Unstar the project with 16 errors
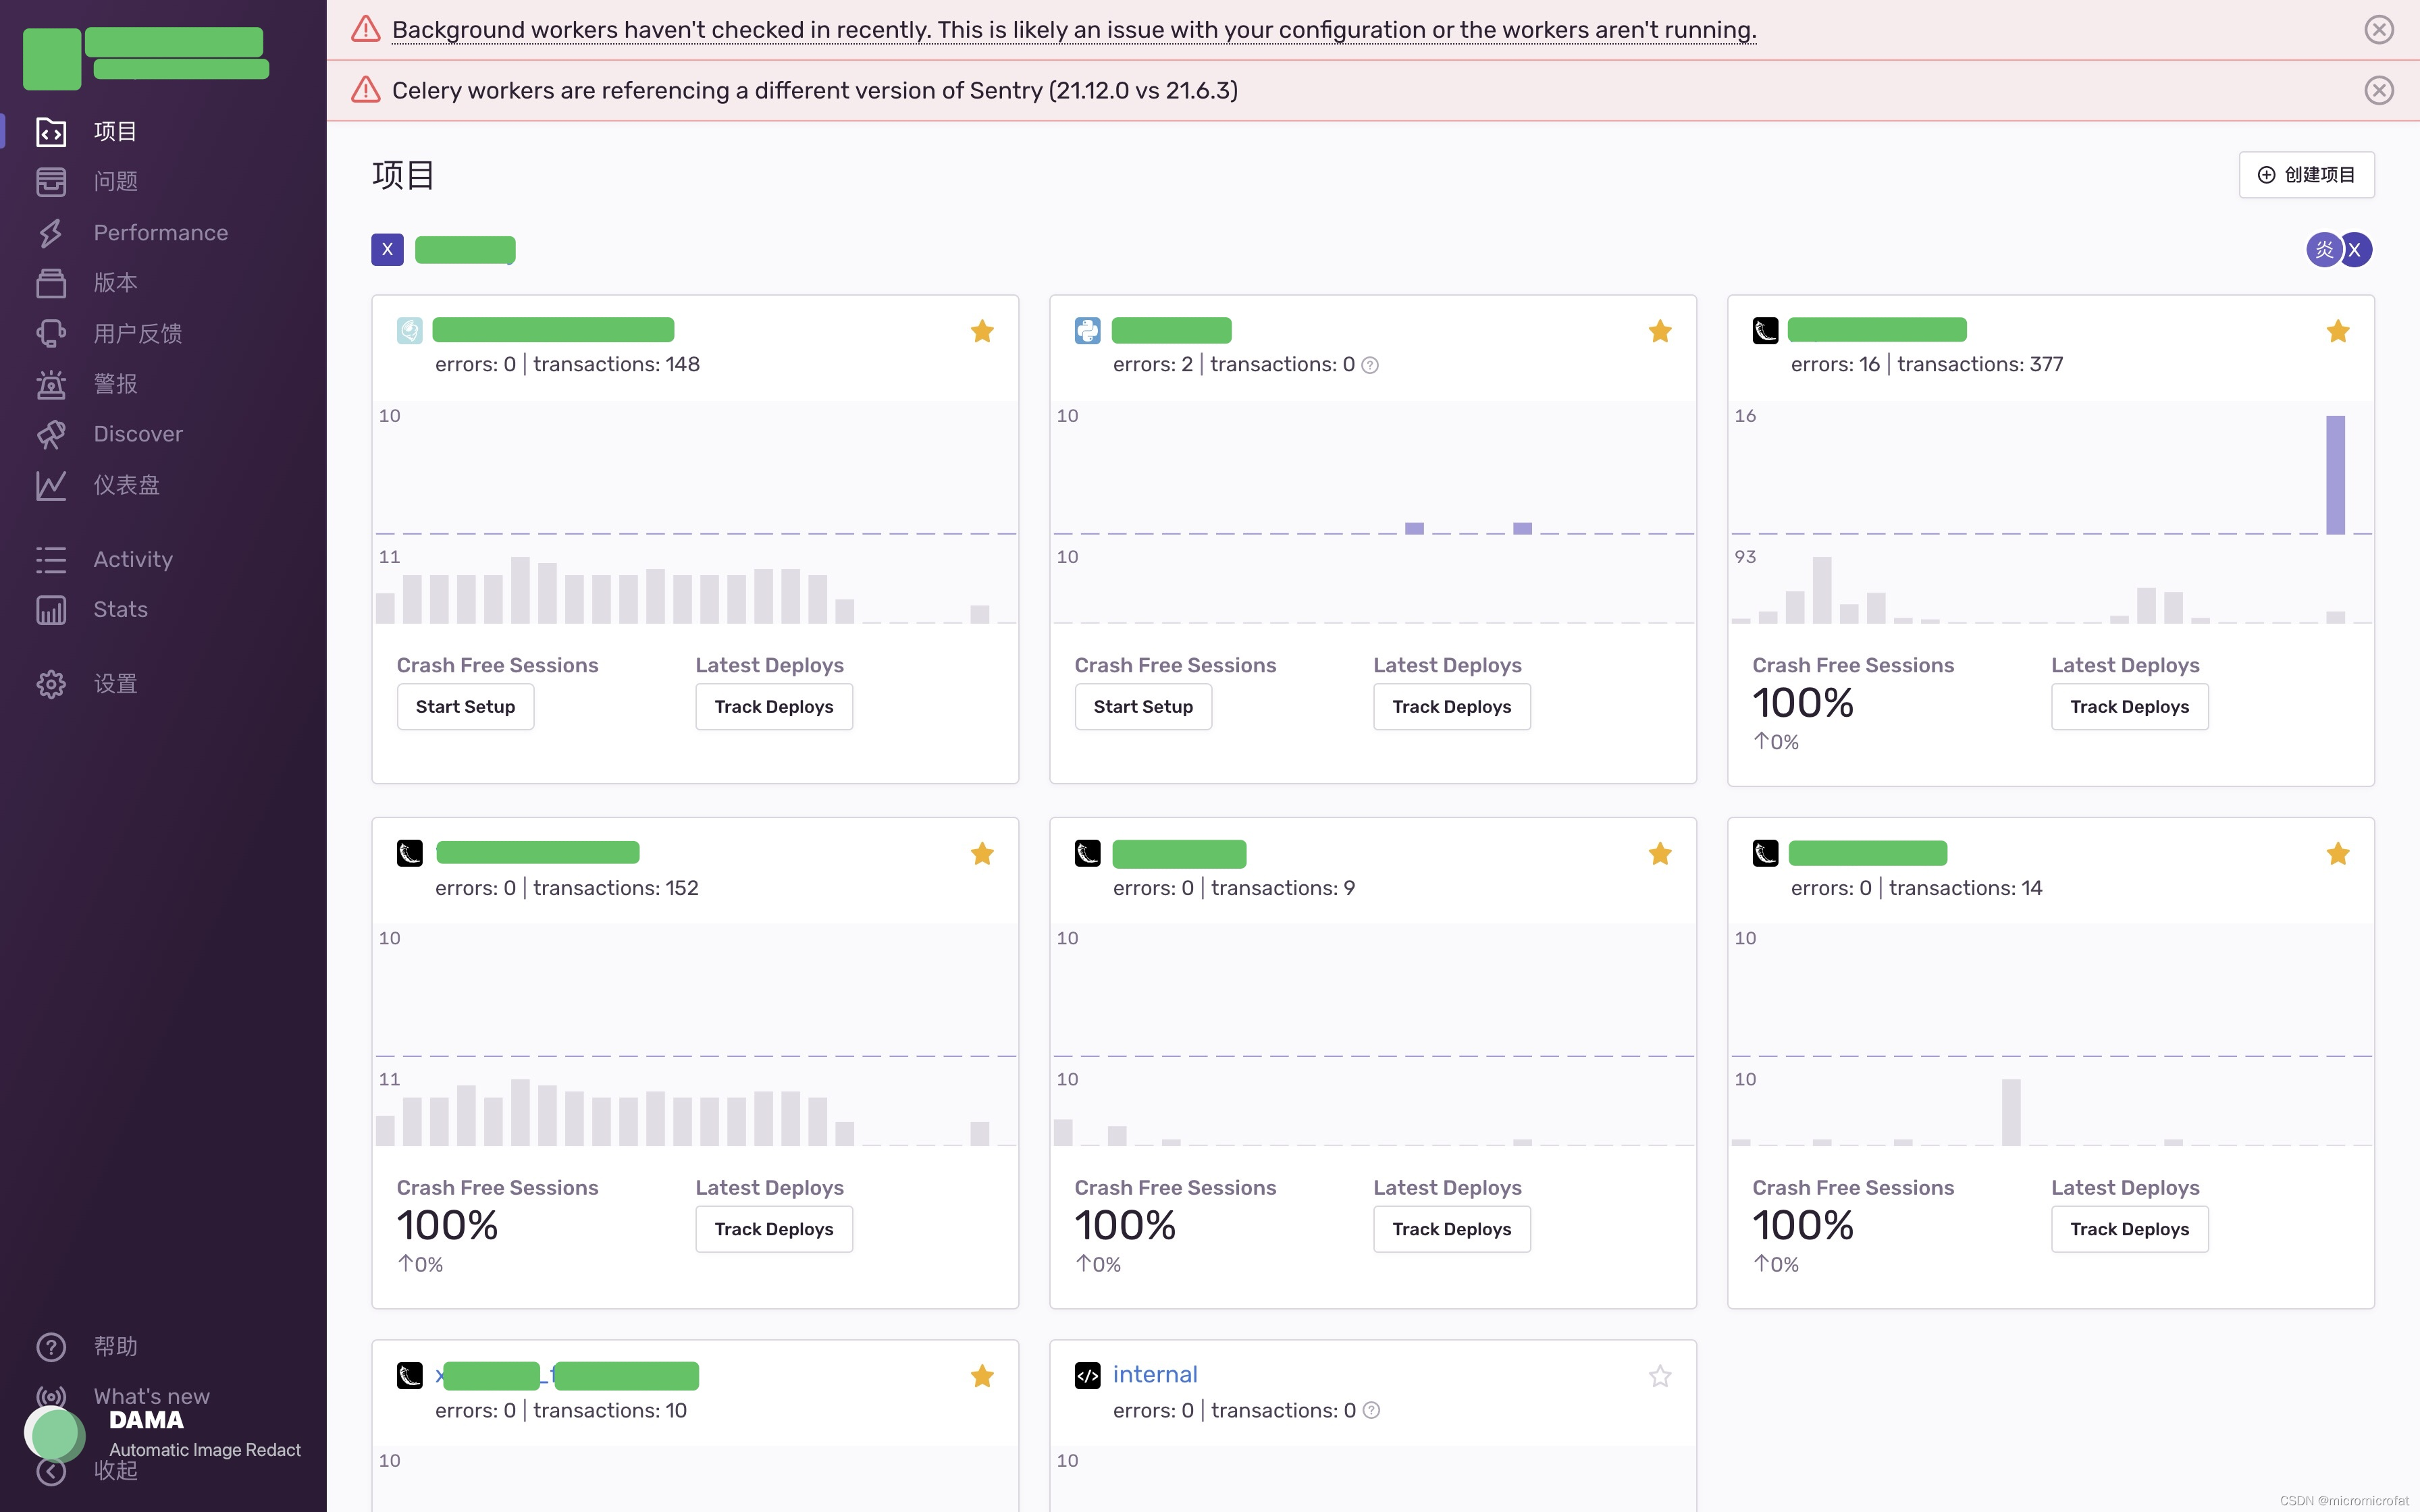2420x1512 pixels. [x=2337, y=331]
